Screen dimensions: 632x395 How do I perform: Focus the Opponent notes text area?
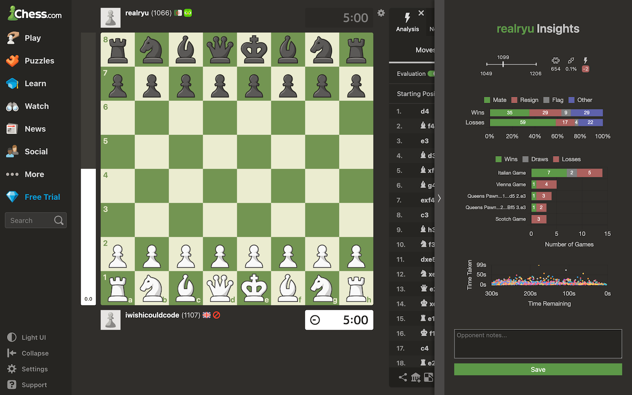[x=538, y=344]
